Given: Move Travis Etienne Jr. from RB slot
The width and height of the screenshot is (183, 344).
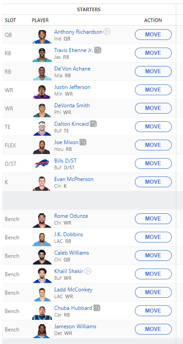Looking at the screenshot, I should point(153,53).
